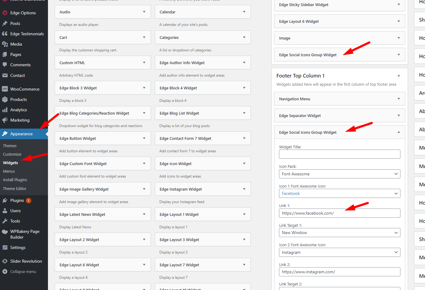Focus the Widget Title input field

pyautogui.click(x=339, y=154)
